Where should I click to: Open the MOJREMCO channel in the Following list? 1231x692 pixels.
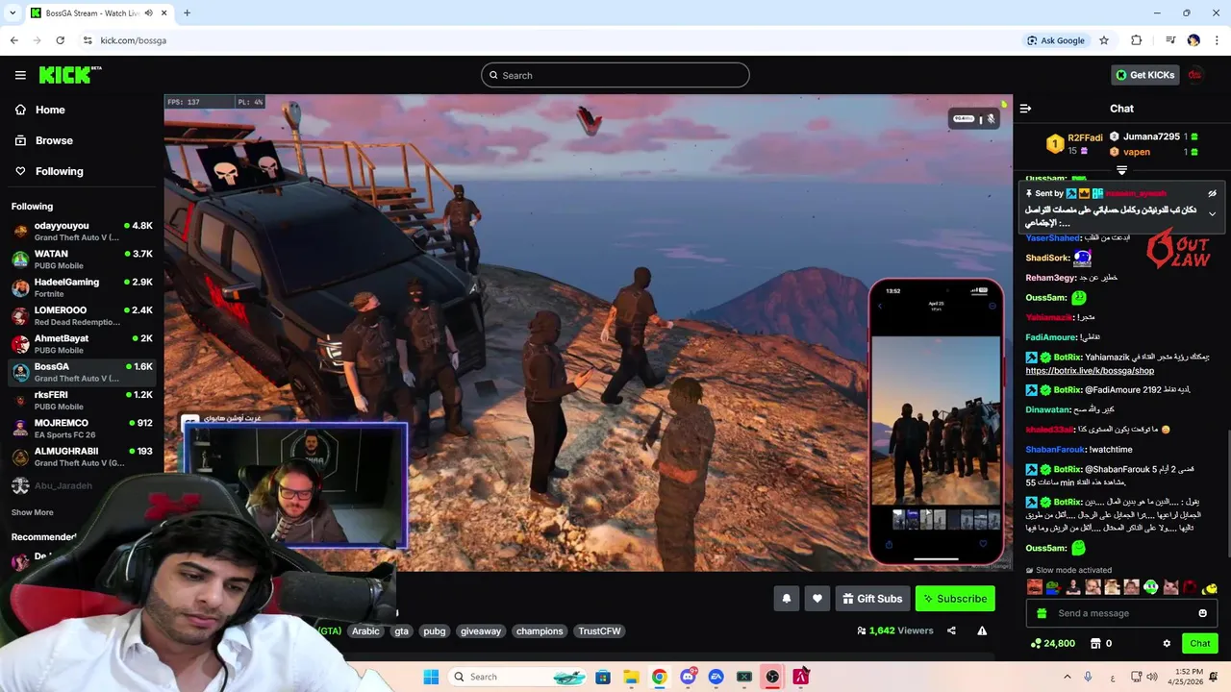pyautogui.click(x=82, y=429)
